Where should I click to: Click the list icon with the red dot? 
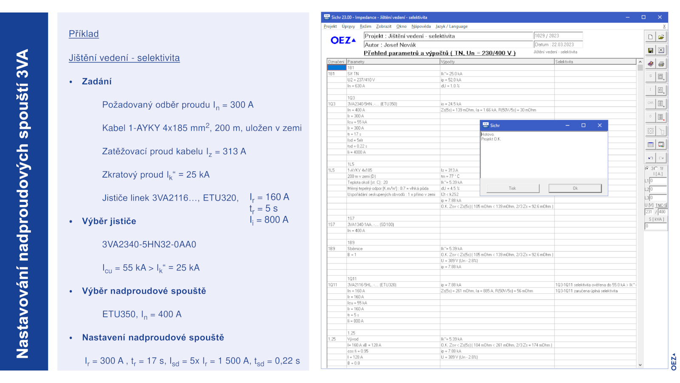coord(661,117)
